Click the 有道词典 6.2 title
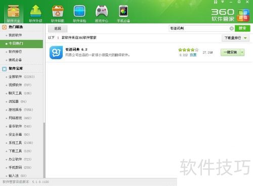The height and width of the screenshot is (186, 253). 76,50
